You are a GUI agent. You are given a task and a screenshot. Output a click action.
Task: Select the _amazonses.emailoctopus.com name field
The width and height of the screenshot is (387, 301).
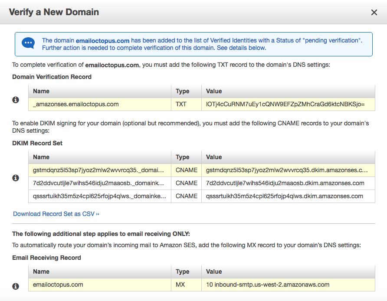(x=75, y=104)
